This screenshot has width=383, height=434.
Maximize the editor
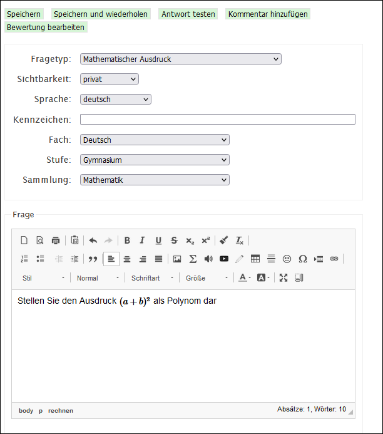pyautogui.click(x=283, y=277)
